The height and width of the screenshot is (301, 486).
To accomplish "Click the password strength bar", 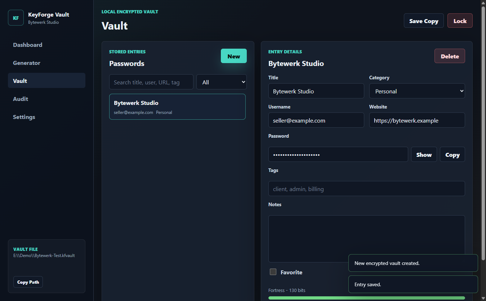I will coord(367,298).
